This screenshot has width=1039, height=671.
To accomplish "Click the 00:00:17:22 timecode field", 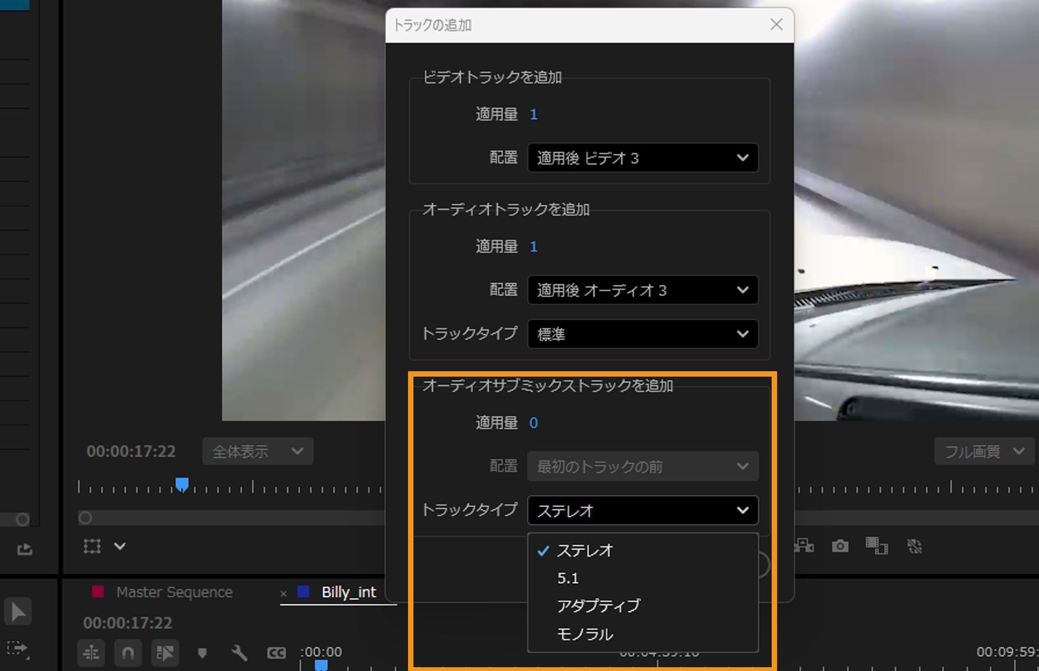I will pyautogui.click(x=131, y=451).
